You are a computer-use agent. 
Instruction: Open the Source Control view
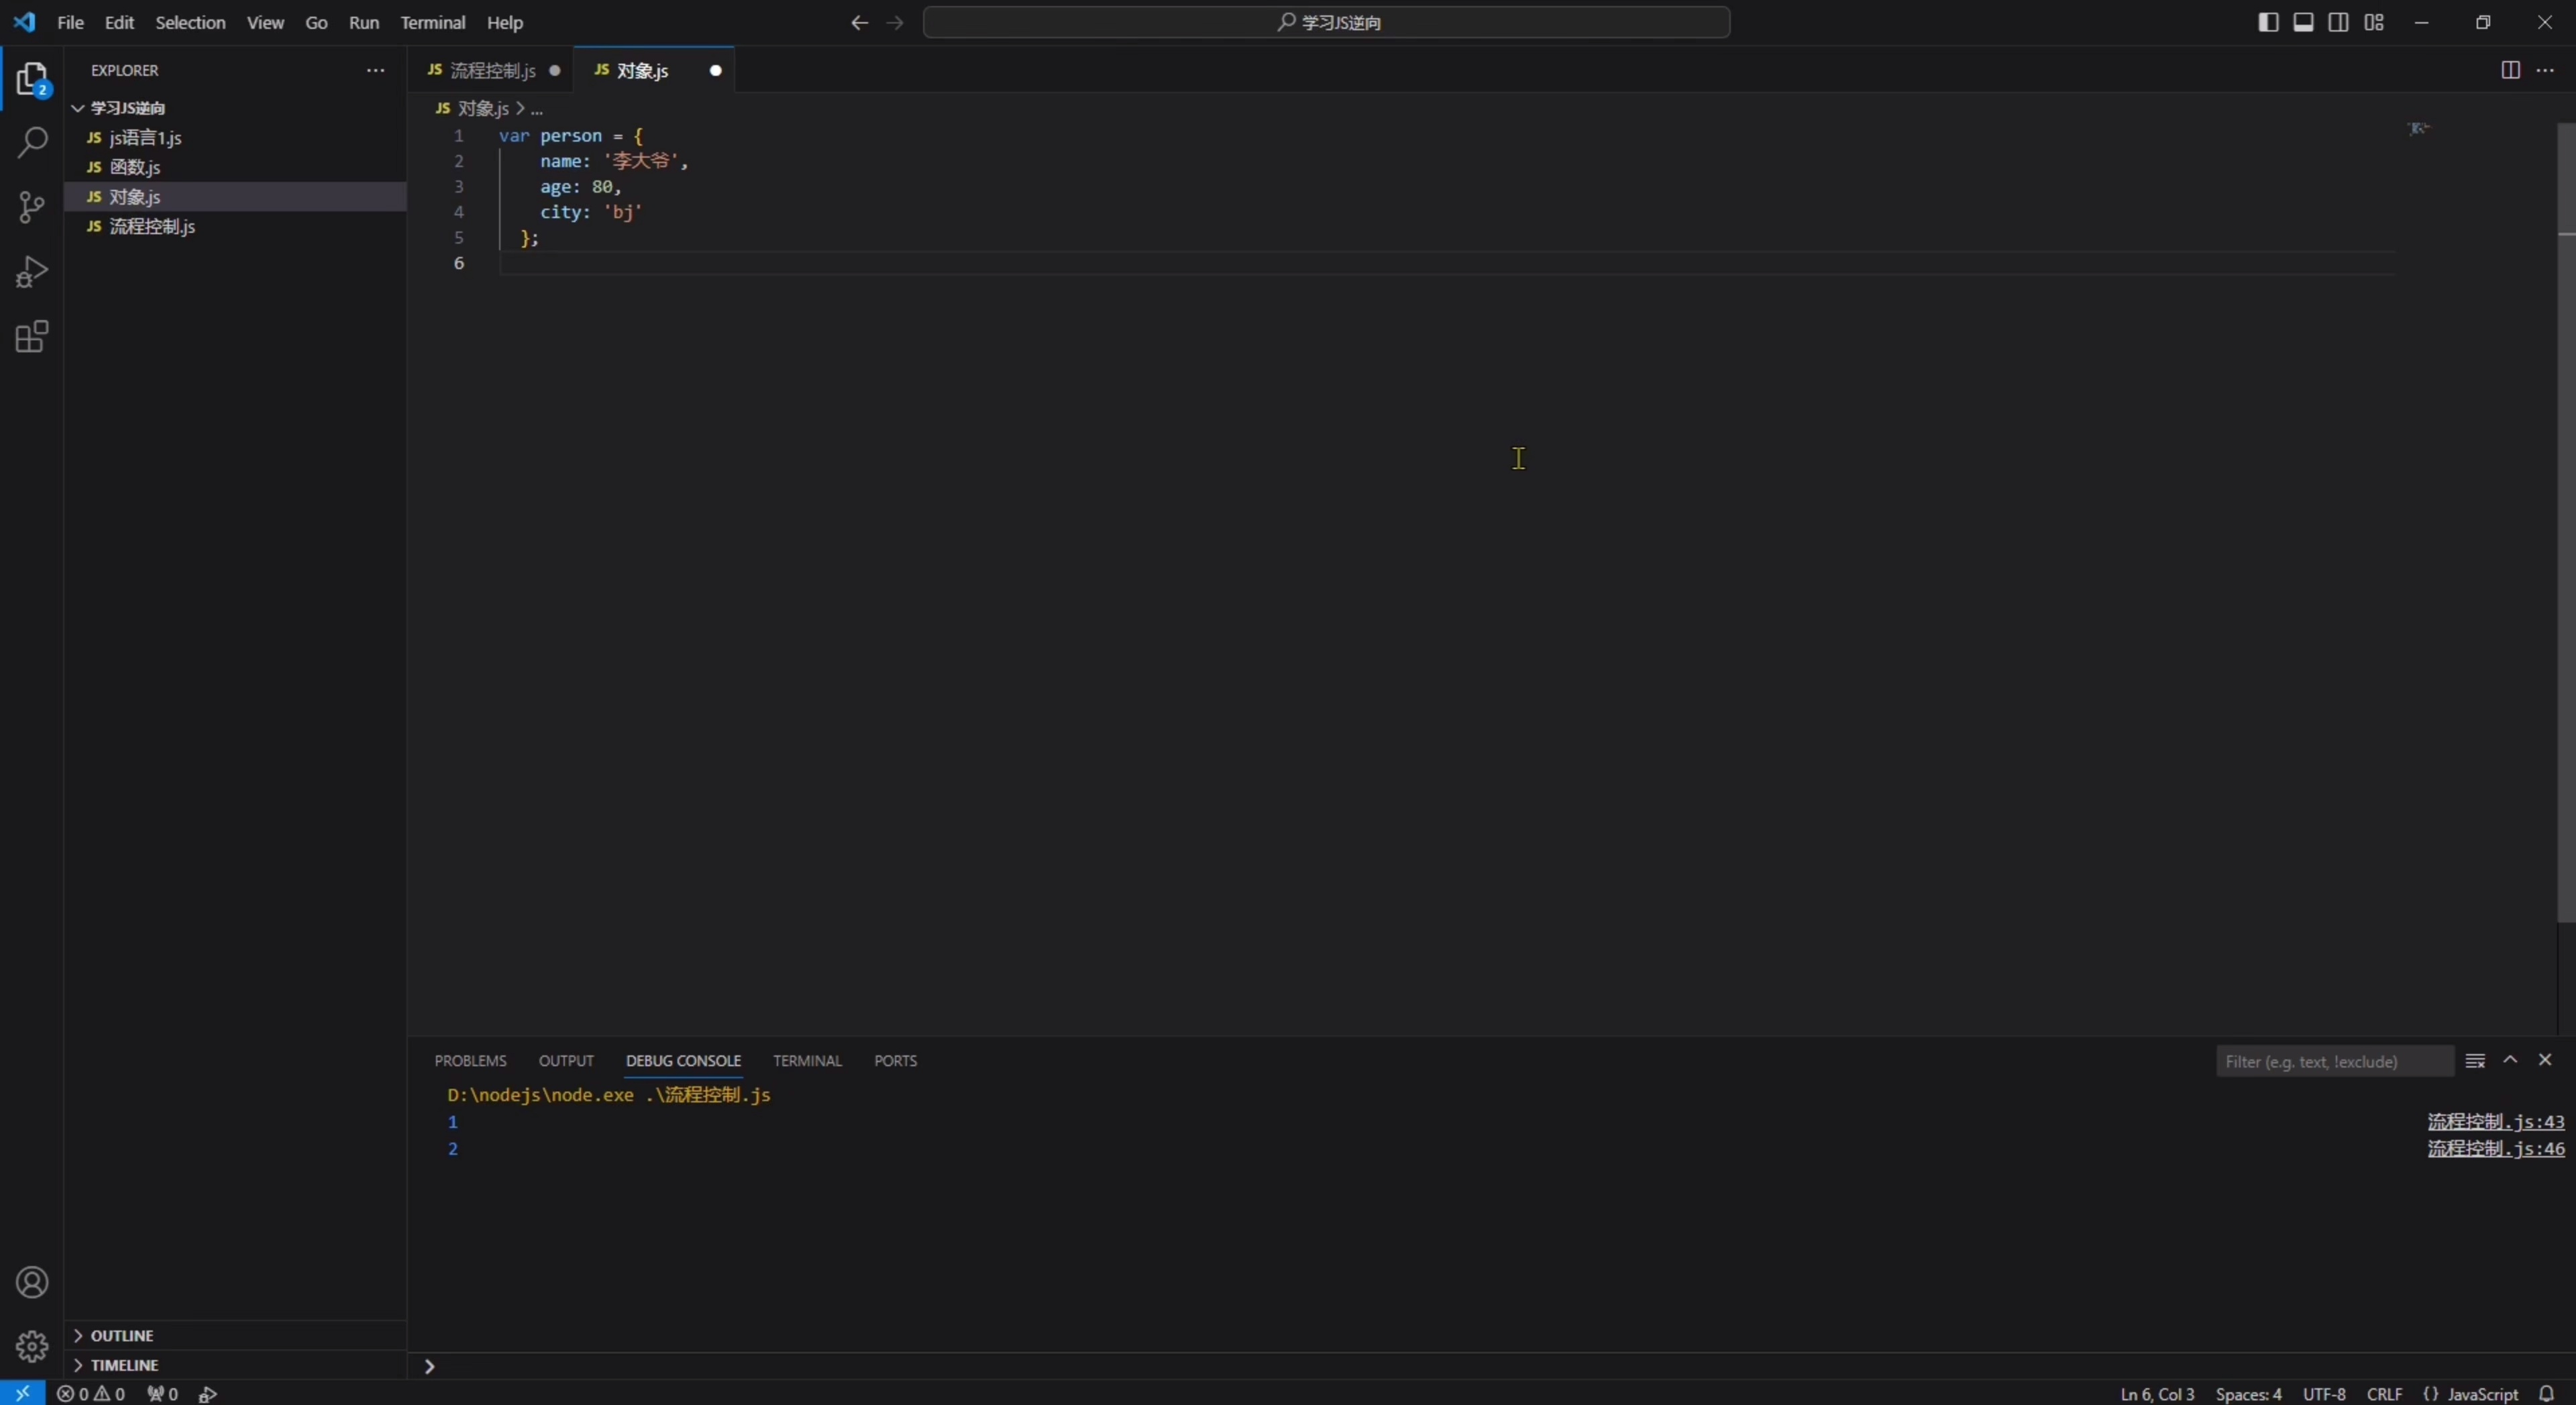[32, 207]
